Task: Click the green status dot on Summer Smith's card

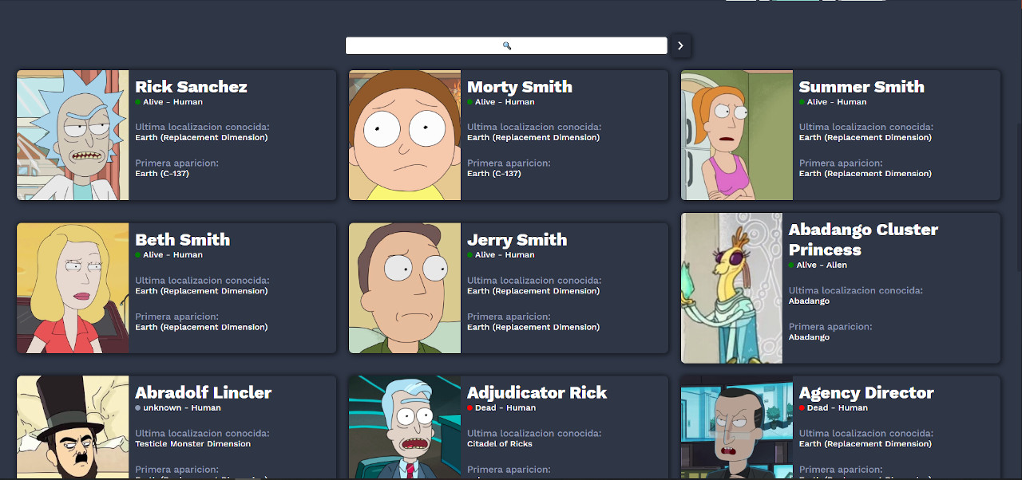Action: point(802,102)
